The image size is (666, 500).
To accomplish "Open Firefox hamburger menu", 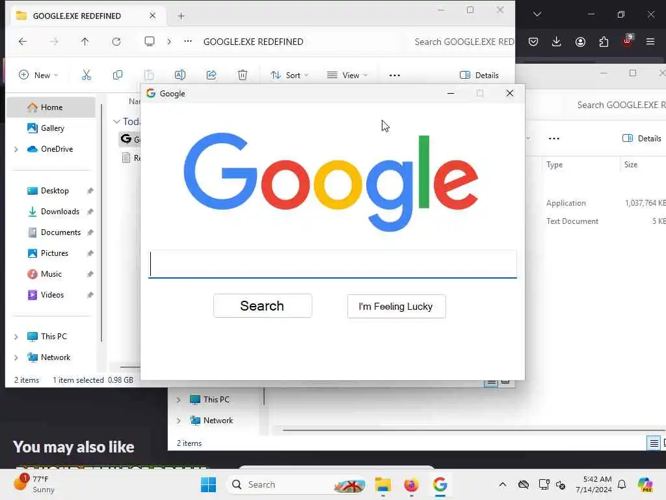I will (650, 42).
